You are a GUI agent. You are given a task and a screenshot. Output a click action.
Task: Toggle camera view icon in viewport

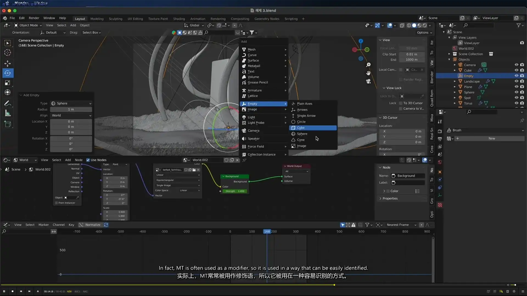368,81
